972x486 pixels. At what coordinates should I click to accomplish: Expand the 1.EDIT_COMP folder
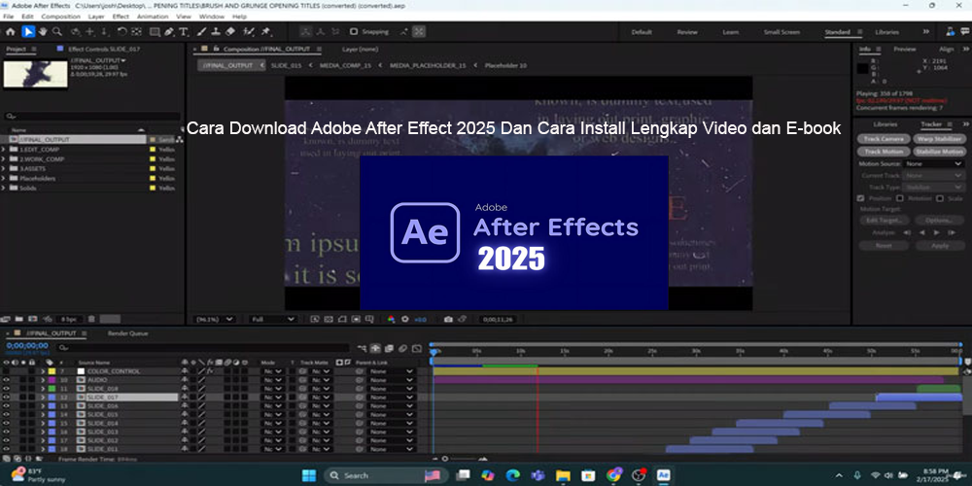pyautogui.click(x=5, y=150)
